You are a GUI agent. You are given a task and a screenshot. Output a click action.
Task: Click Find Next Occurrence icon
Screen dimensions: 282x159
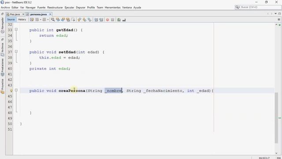click(63, 19)
